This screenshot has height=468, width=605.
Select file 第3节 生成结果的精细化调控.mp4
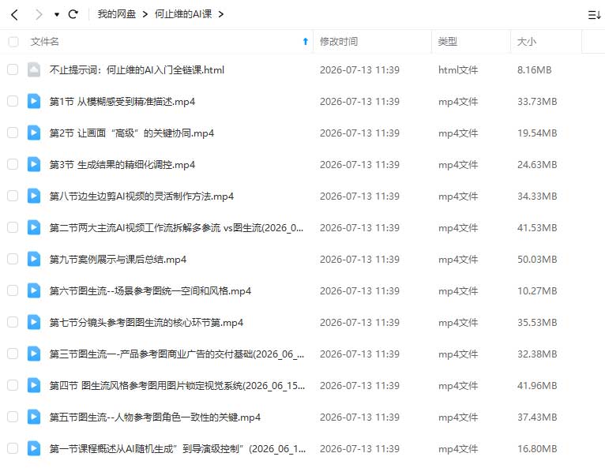tap(122, 165)
